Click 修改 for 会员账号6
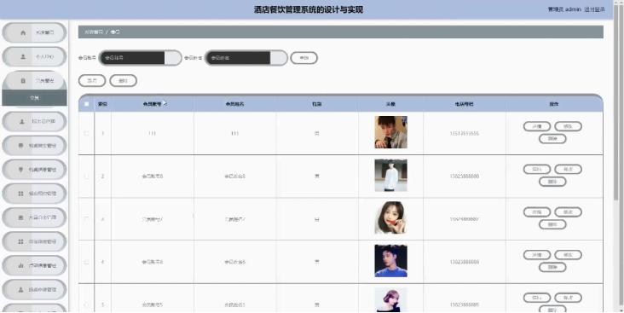624x313 pixels. click(569, 255)
